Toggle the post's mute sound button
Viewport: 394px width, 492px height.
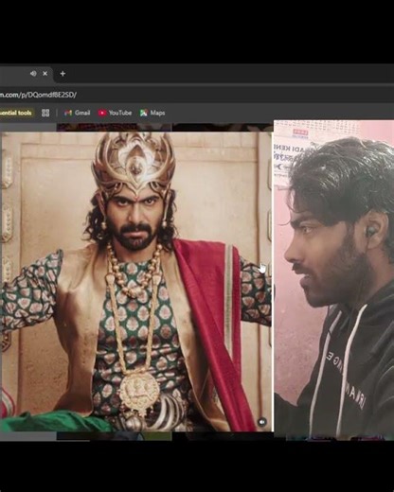click(261, 422)
